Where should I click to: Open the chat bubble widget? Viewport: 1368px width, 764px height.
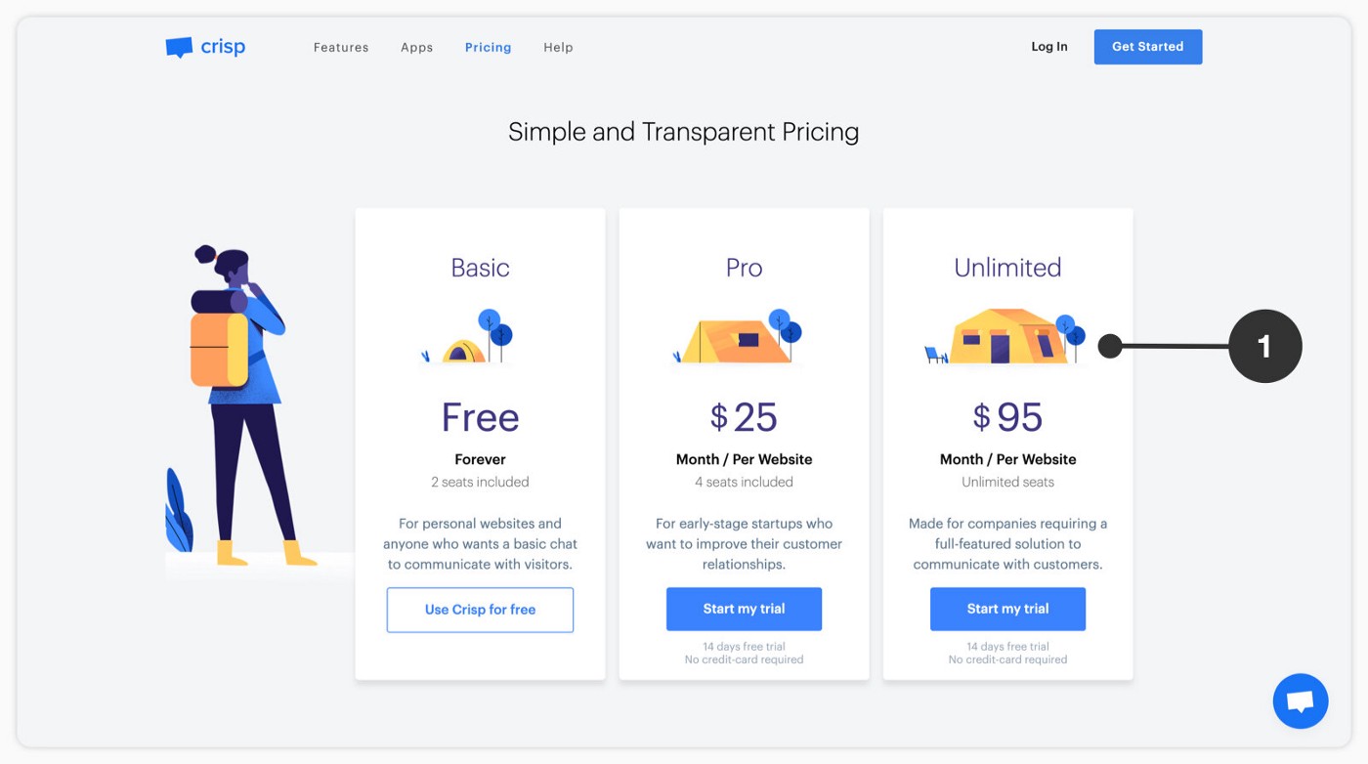tap(1300, 700)
